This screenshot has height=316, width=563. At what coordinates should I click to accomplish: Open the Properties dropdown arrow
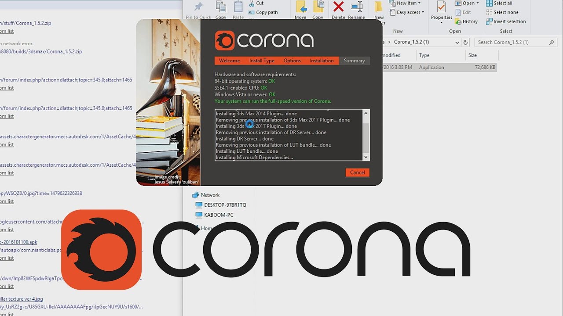[442, 23]
